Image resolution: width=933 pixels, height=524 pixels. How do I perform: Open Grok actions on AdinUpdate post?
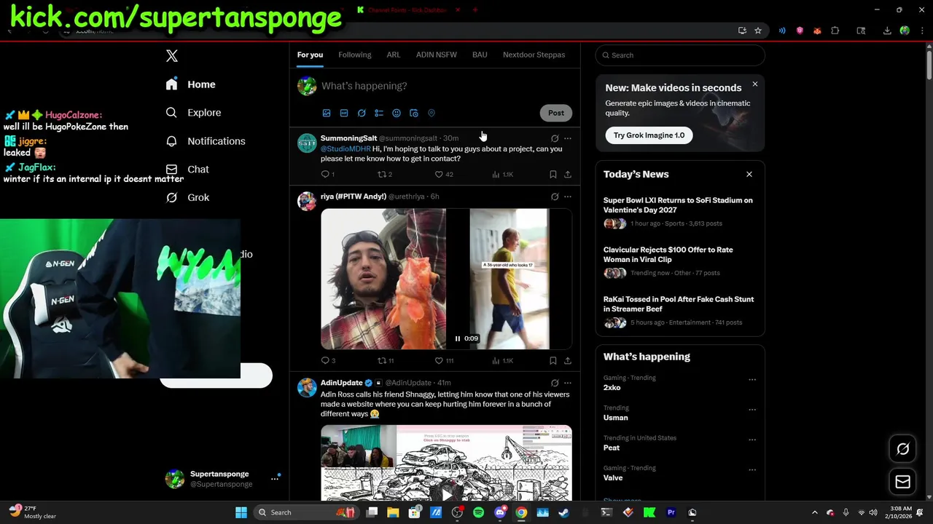point(555,383)
